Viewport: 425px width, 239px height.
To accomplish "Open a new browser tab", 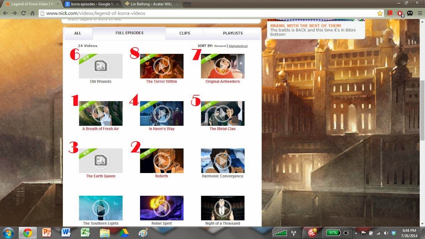I will (188, 4).
